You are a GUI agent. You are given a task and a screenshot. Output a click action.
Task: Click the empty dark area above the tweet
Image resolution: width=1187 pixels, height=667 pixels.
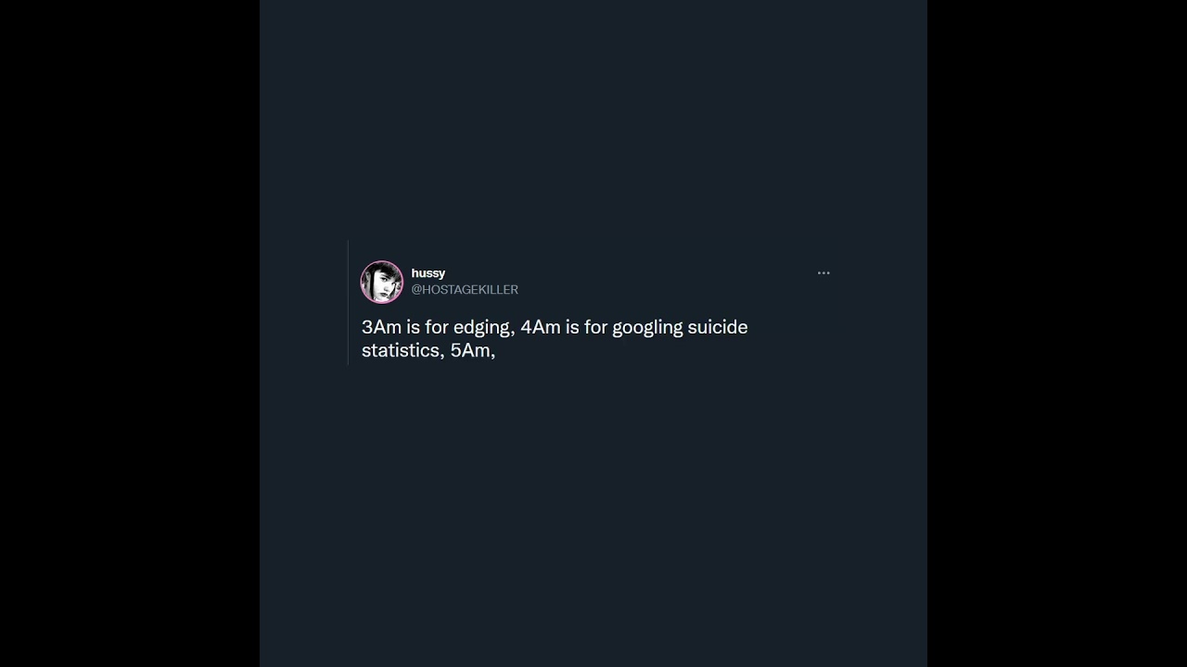(593, 120)
